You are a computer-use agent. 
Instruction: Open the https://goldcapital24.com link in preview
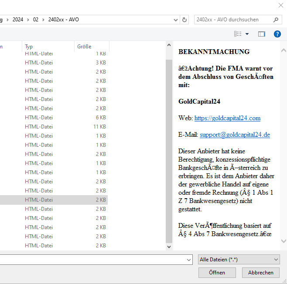click(x=227, y=118)
